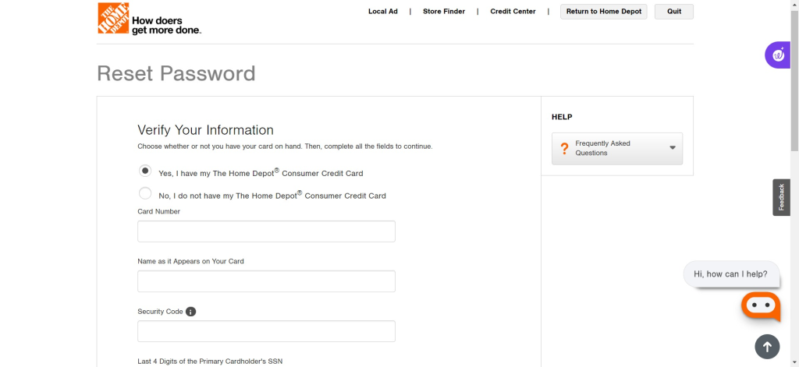Viewport: 799px width, 367px height.
Task: Focus the Name as it Appears field
Action: pyautogui.click(x=266, y=281)
